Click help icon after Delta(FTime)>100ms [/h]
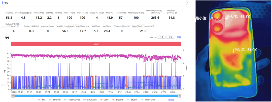The height and width of the screenshot is (102, 272). pos(154,26)
